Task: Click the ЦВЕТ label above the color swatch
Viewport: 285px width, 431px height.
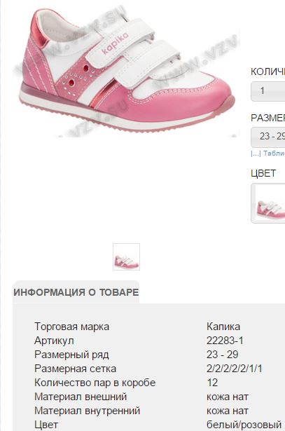Action: click(x=263, y=173)
